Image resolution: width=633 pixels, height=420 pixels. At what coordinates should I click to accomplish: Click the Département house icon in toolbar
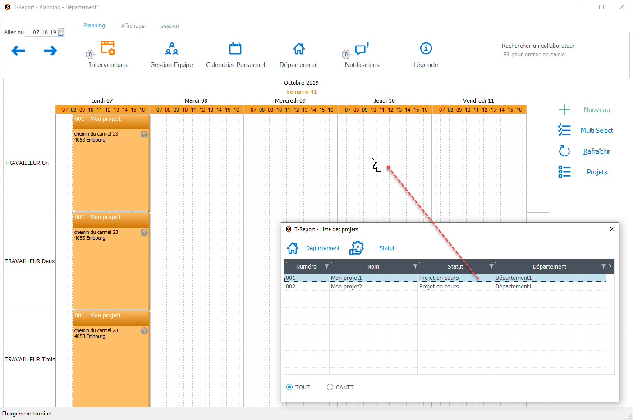[298, 49]
